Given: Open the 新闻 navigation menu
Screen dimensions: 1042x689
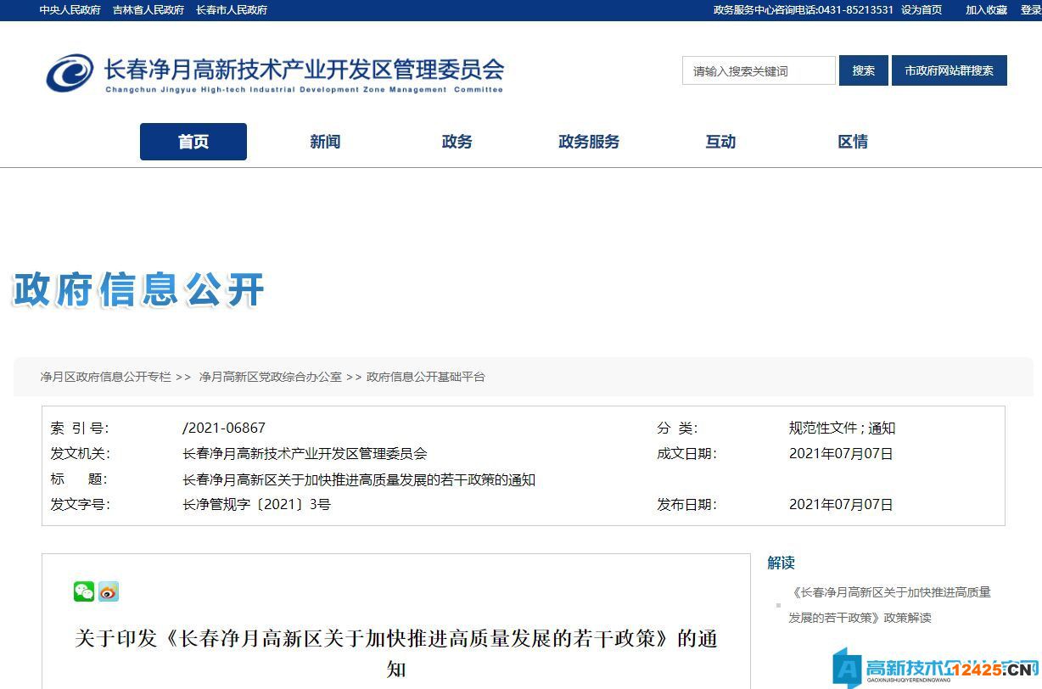Looking at the screenshot, I should click(x=325, y=142).
